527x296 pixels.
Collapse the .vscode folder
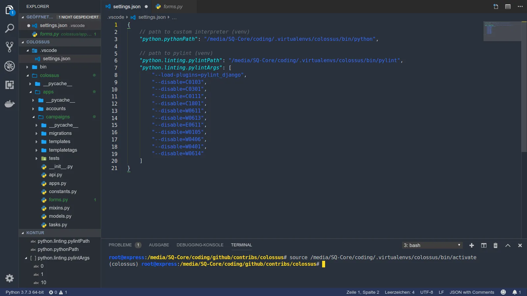click(x=28, y=51)
